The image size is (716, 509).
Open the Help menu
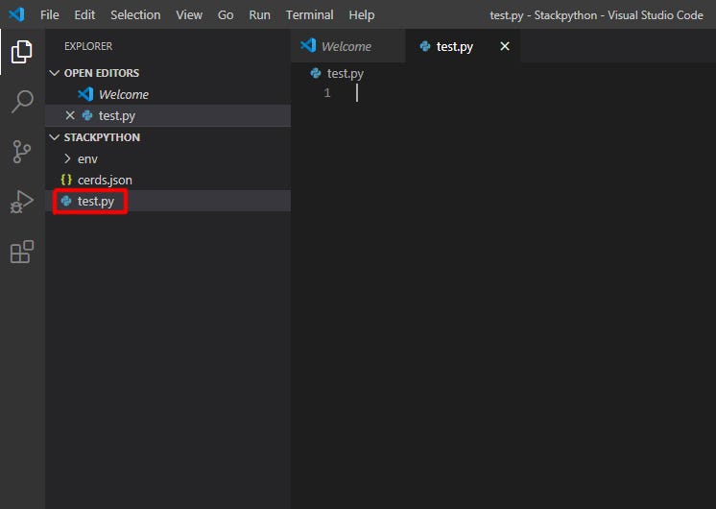point(362,15)
